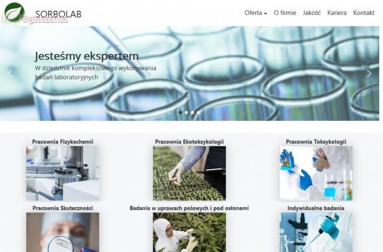
Task: Open the Indywidualne badania heading link
Action: click(316, 208)
